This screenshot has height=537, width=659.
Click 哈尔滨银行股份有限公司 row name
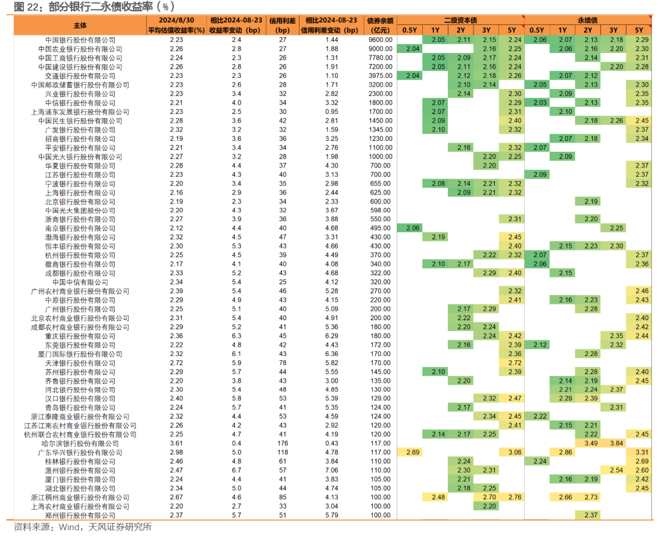[x=80, y=443]
